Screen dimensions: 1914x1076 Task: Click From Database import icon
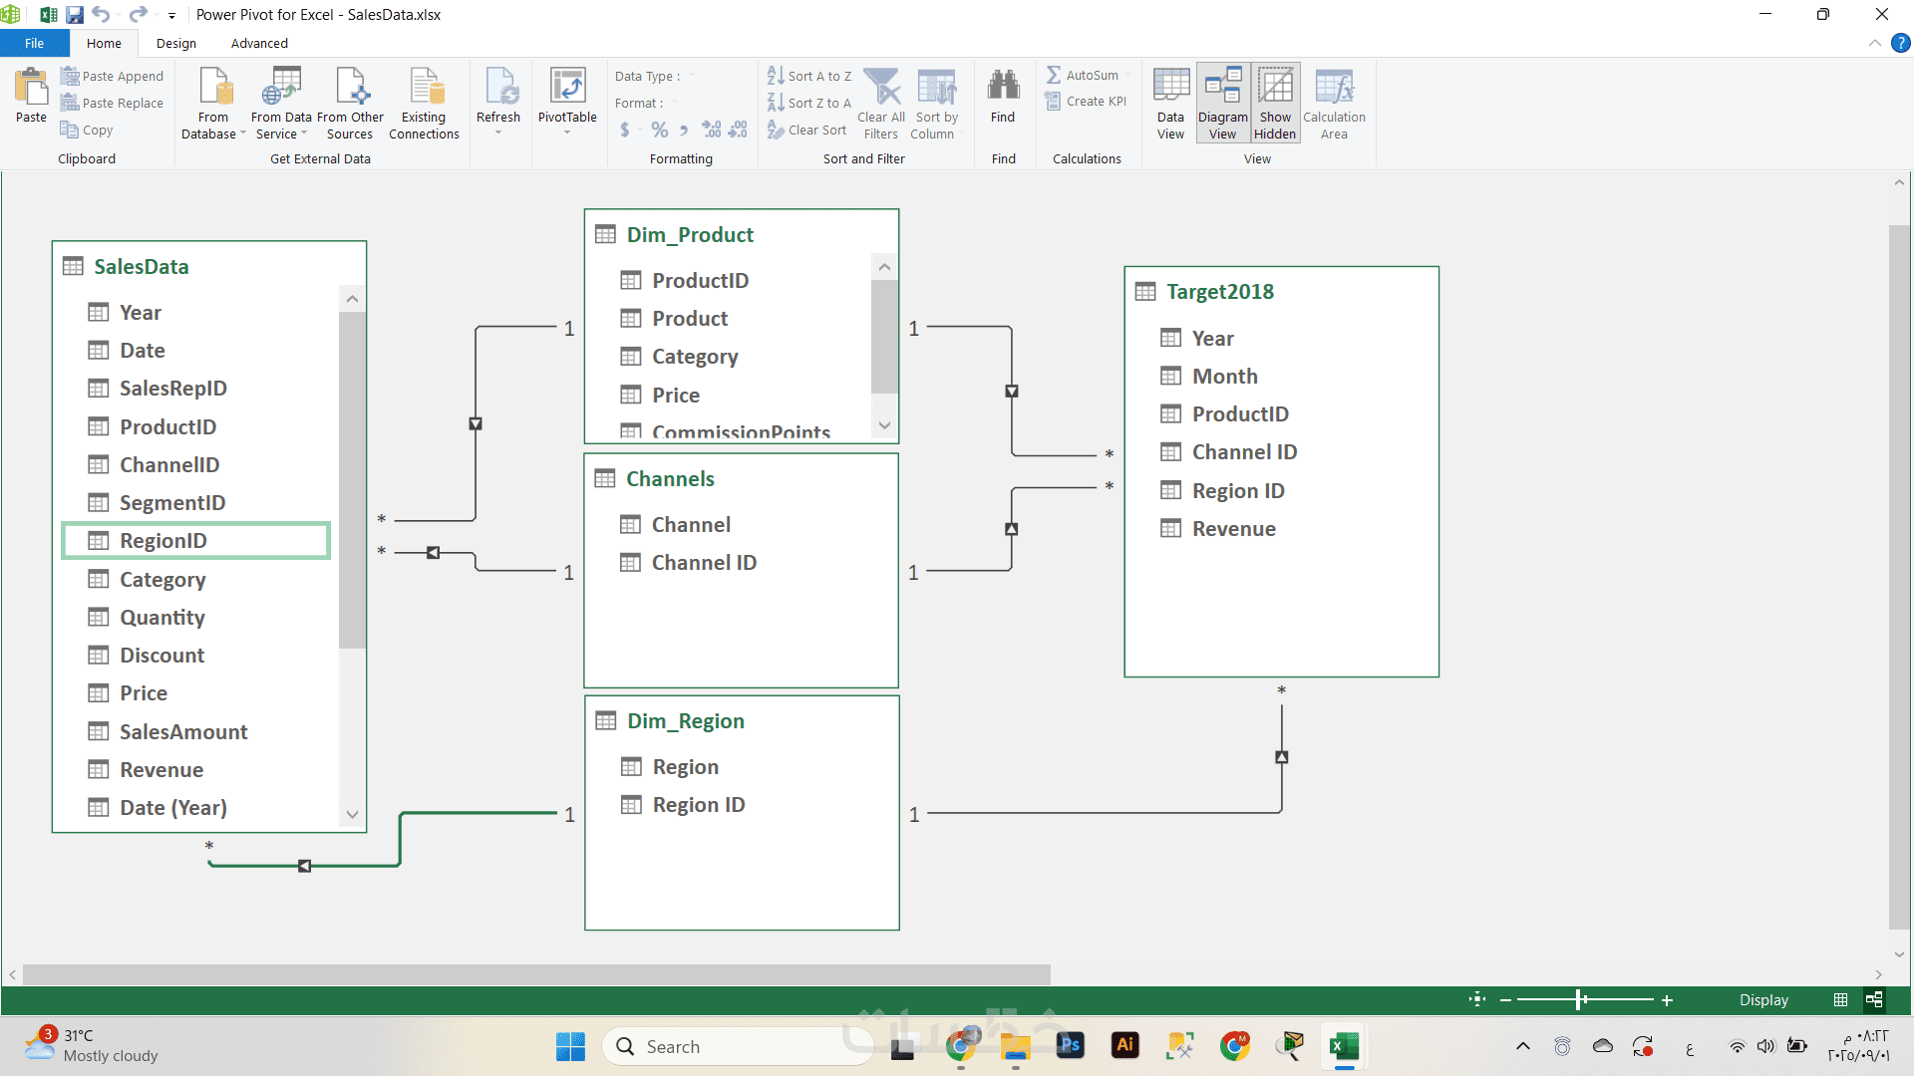[x=213, y=88]
